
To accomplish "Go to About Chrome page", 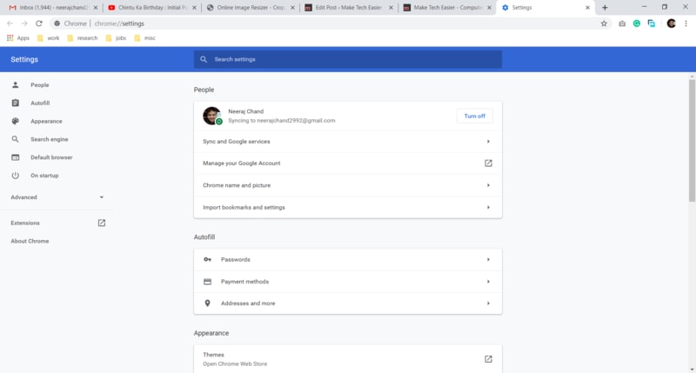I will point(30,241).
